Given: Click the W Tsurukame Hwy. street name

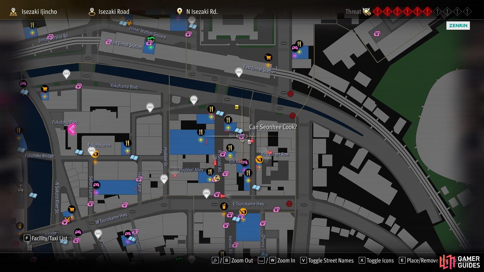Looking at the screenshot, I should [x=112, y=219].
